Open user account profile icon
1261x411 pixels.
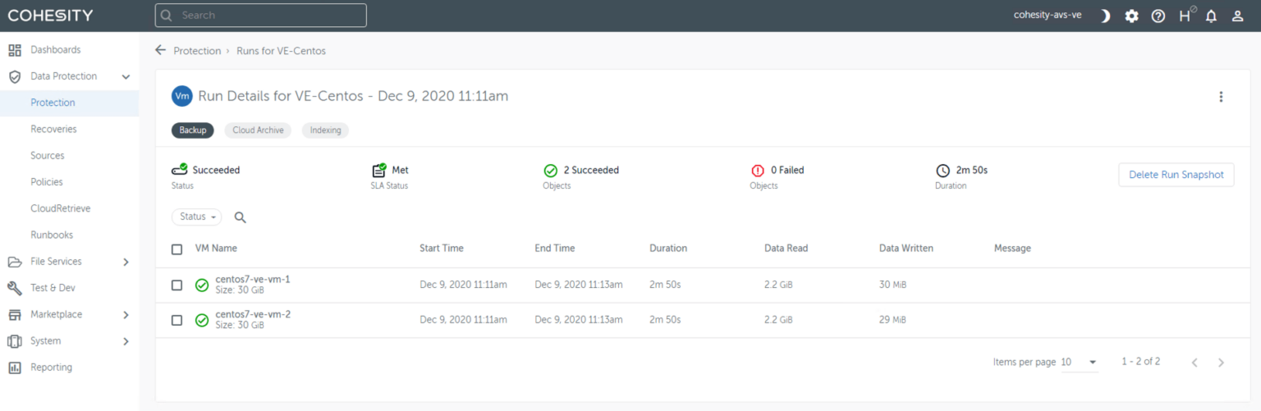(x=1237, y=16)
